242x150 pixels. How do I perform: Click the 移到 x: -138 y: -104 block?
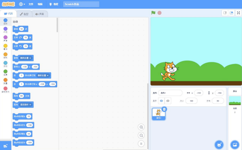26,67
